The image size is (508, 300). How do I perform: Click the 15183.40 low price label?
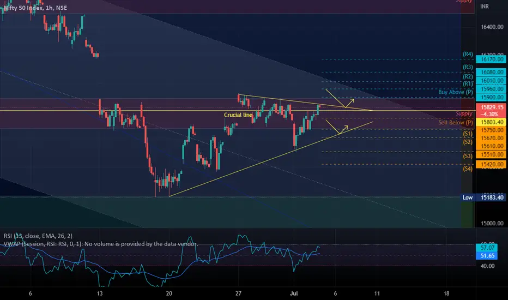[x=491, y=197]
